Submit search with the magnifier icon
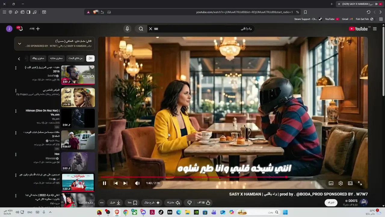 [141, 29]
